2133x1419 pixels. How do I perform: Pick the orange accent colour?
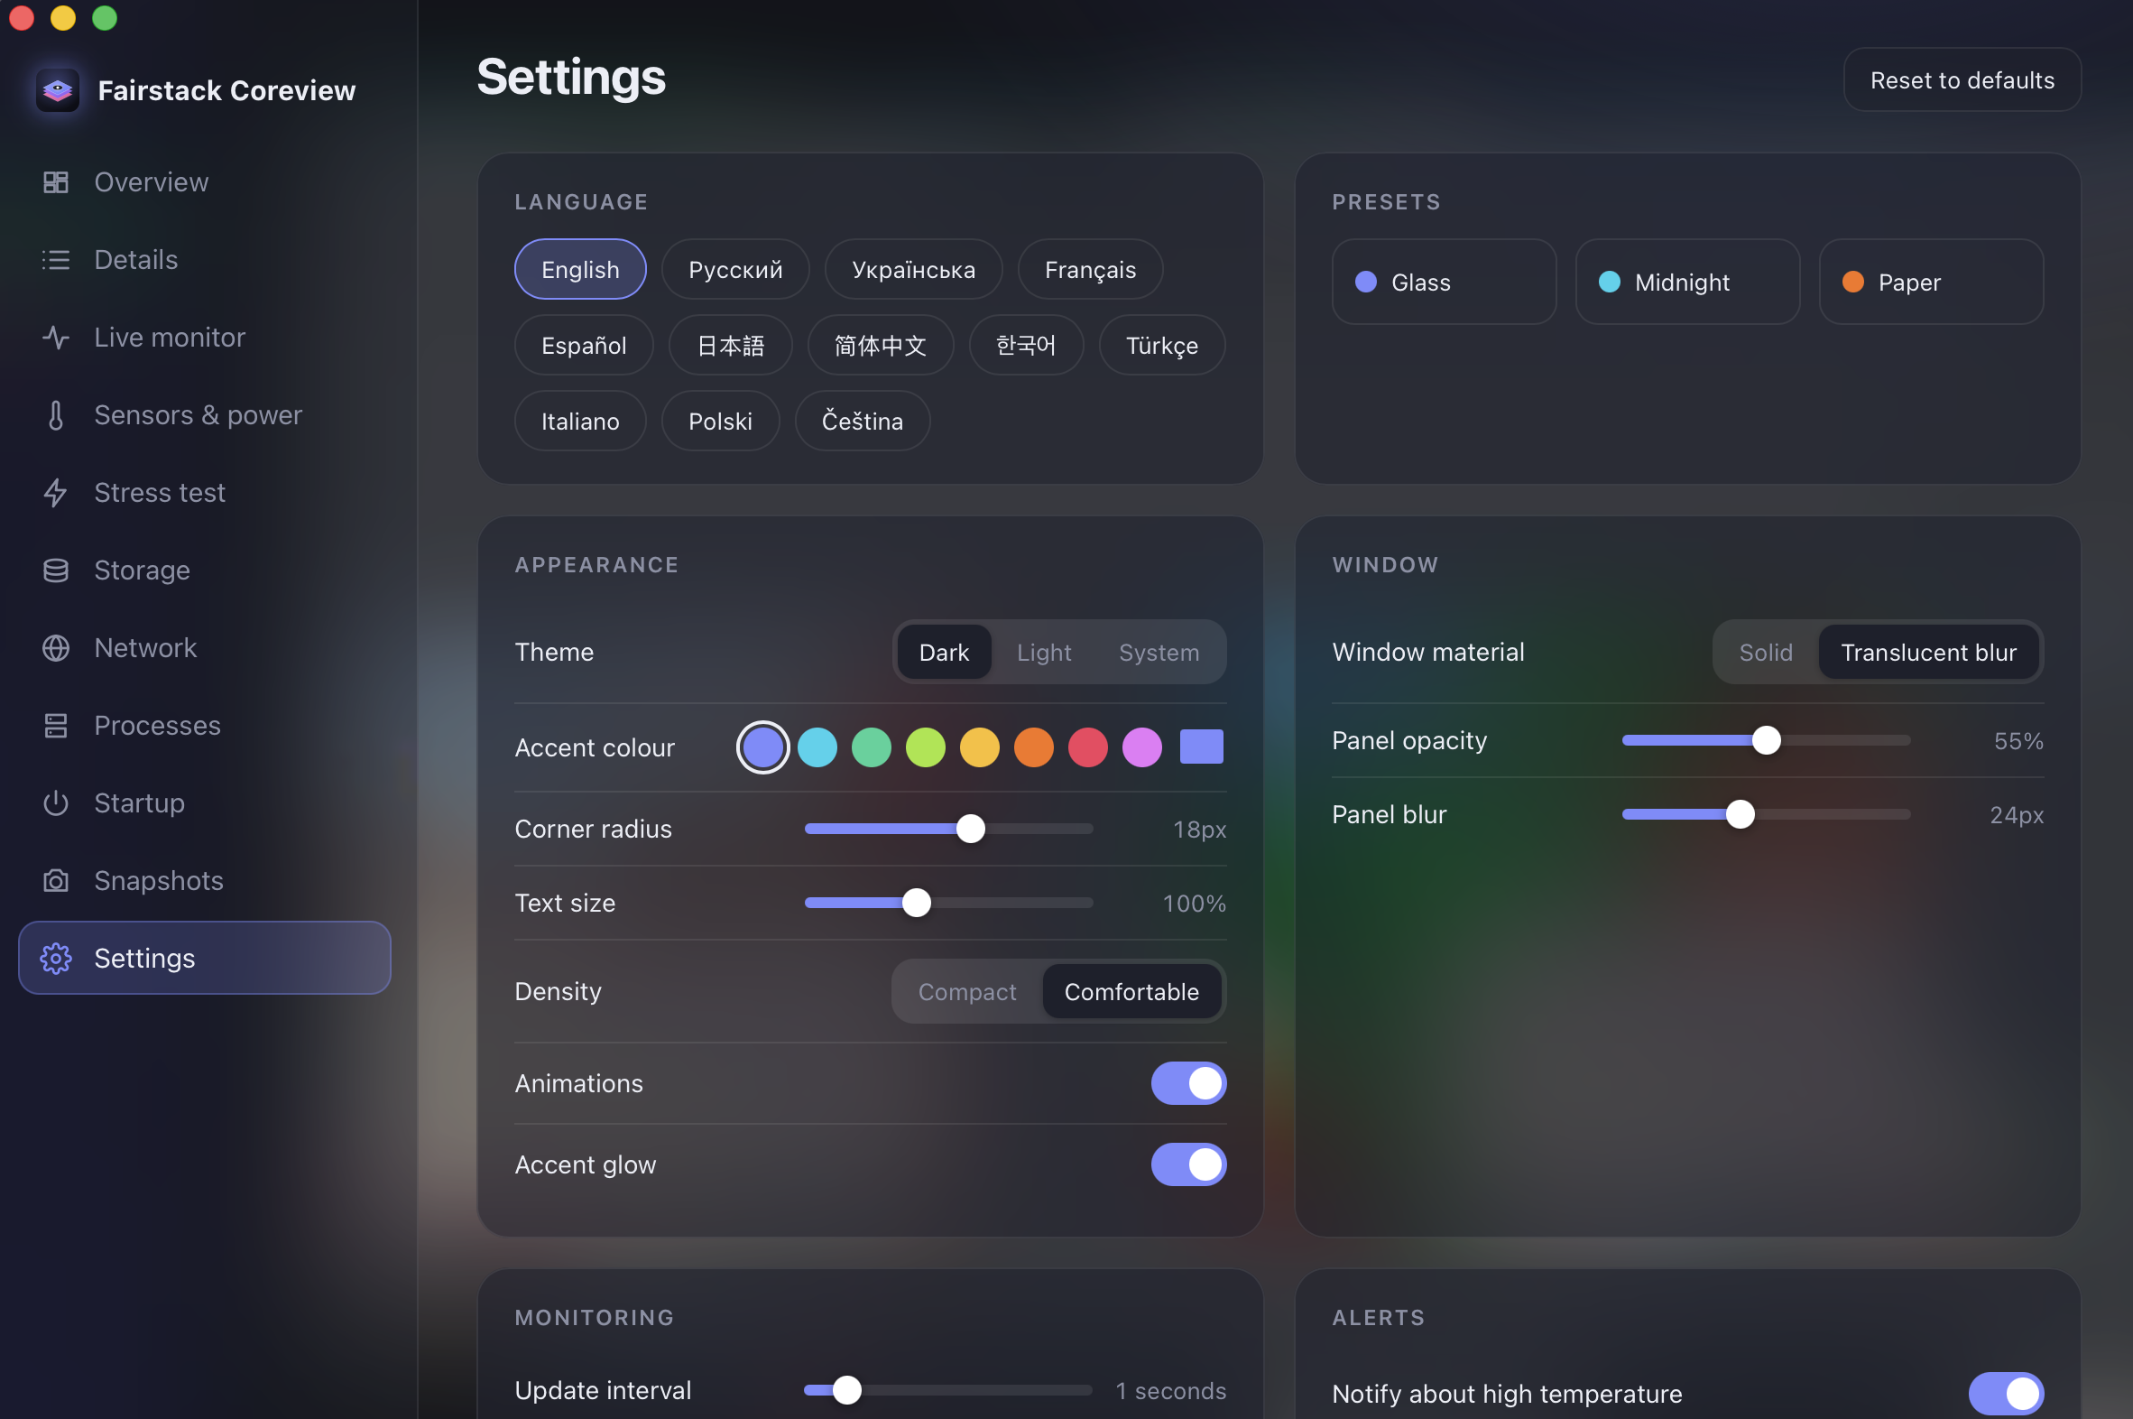(1034, 747)
